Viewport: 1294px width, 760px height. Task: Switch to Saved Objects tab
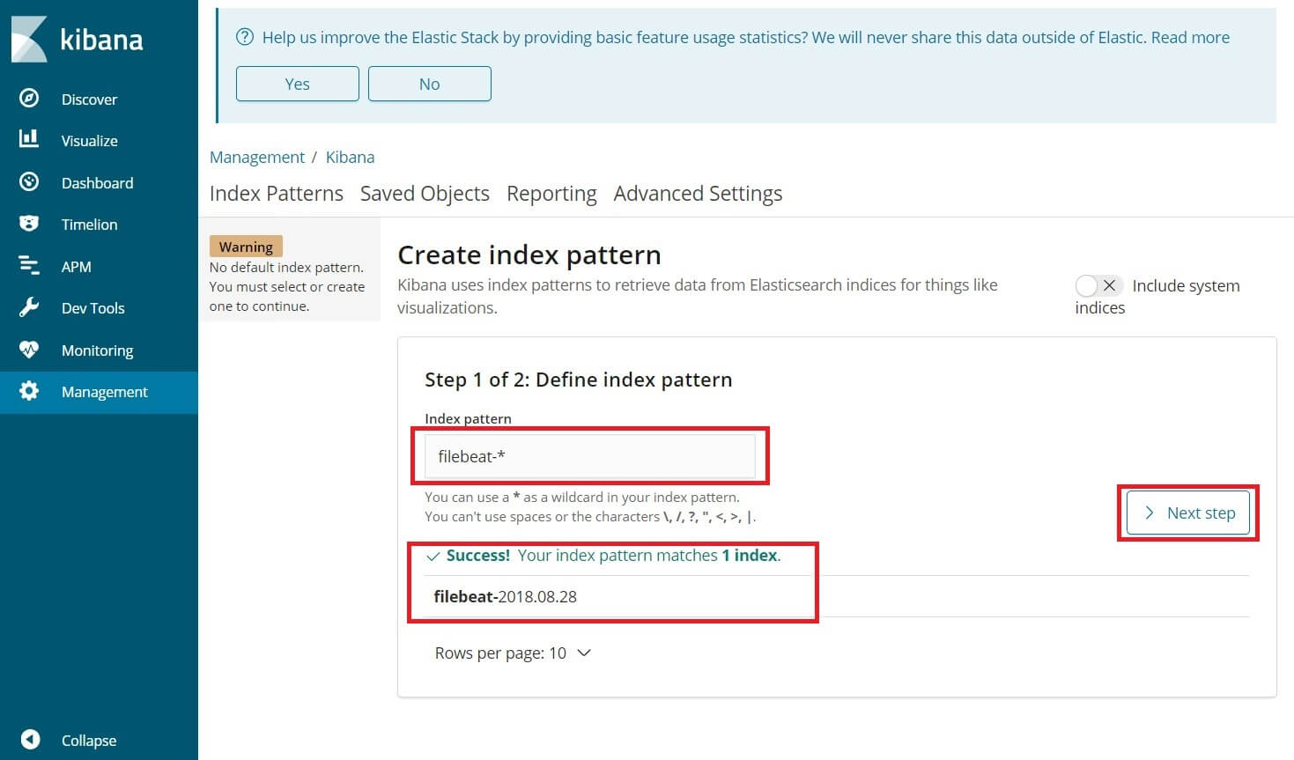tap(425, 194)
